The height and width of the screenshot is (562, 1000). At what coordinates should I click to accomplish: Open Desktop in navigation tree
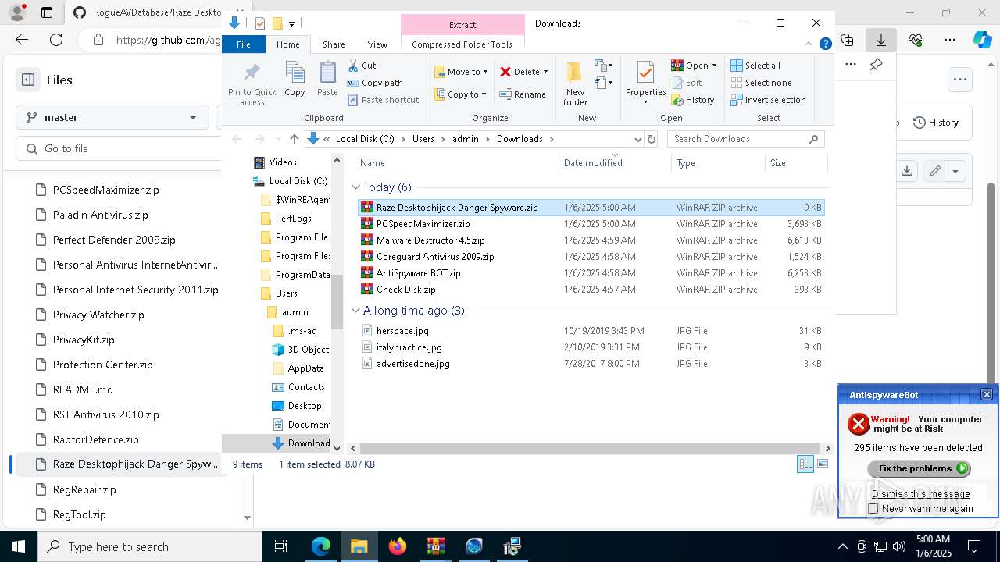305,406
